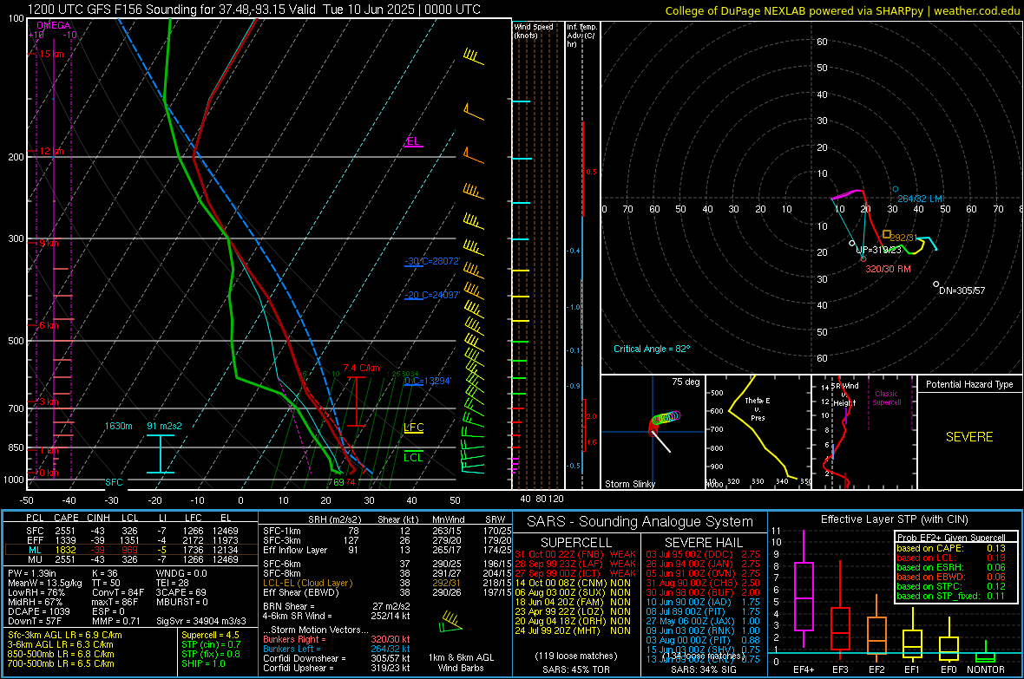Select the green LCL level label
Screen dimensions: 1024x679
click(x=413, y=457)
